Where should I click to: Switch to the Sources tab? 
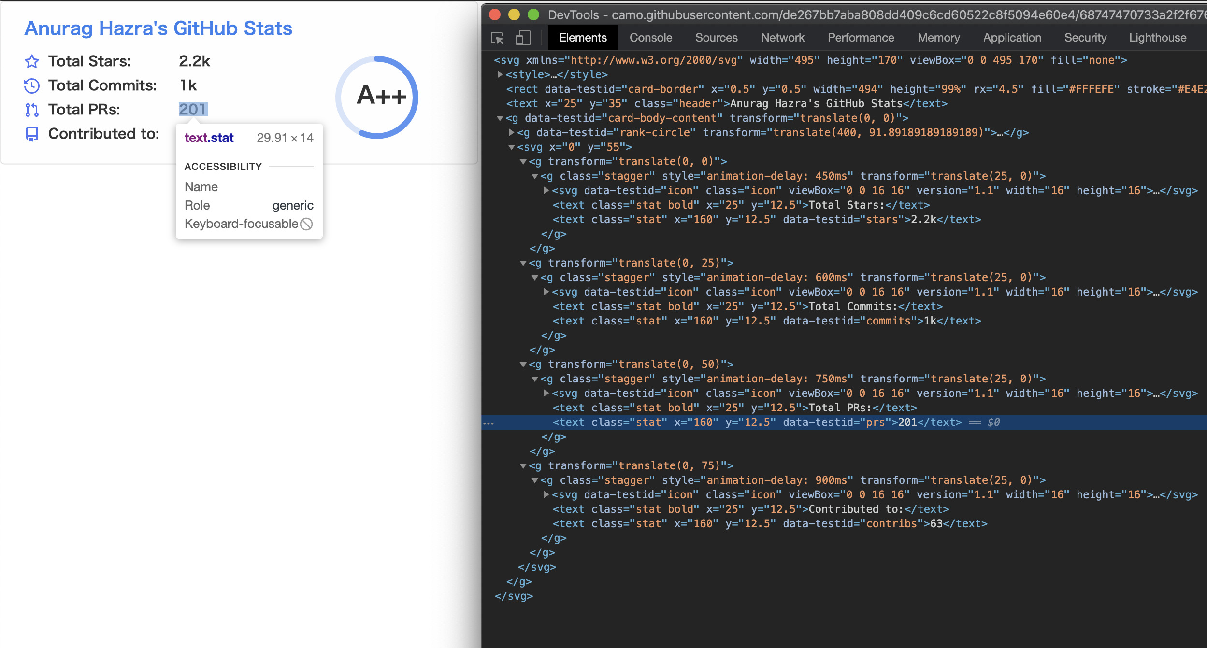pyautogui.click(x=716, y=38)
